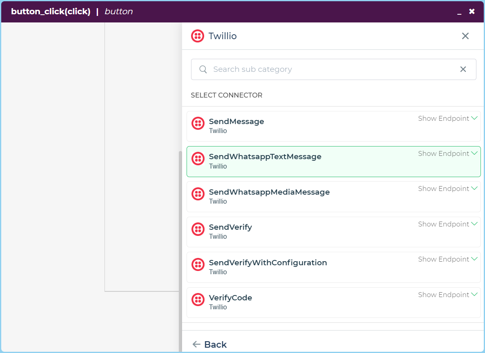Choose the VerifyCode connector title
Viewport: 485px width, 353px height.
[x=230, y=298]
